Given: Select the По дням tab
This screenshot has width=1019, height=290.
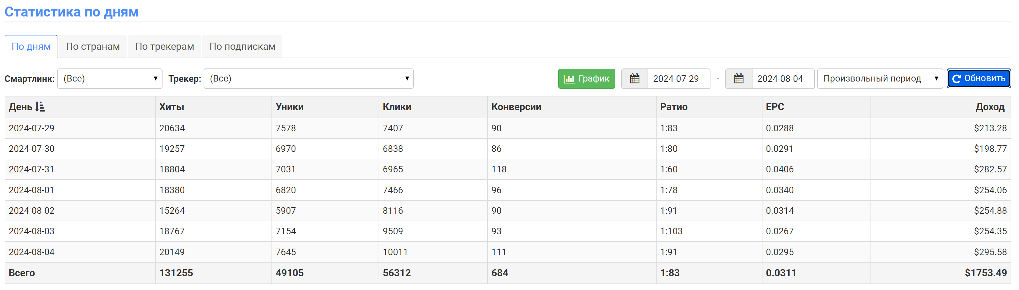Looking at the screenshot, I should coord(31,46).
